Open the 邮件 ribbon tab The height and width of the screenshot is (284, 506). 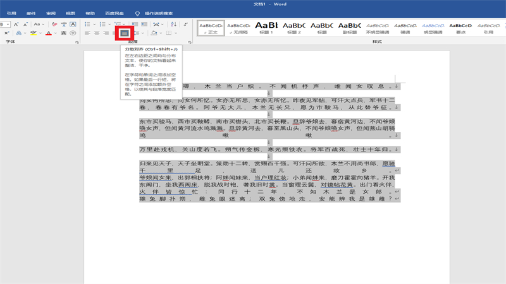31,13
